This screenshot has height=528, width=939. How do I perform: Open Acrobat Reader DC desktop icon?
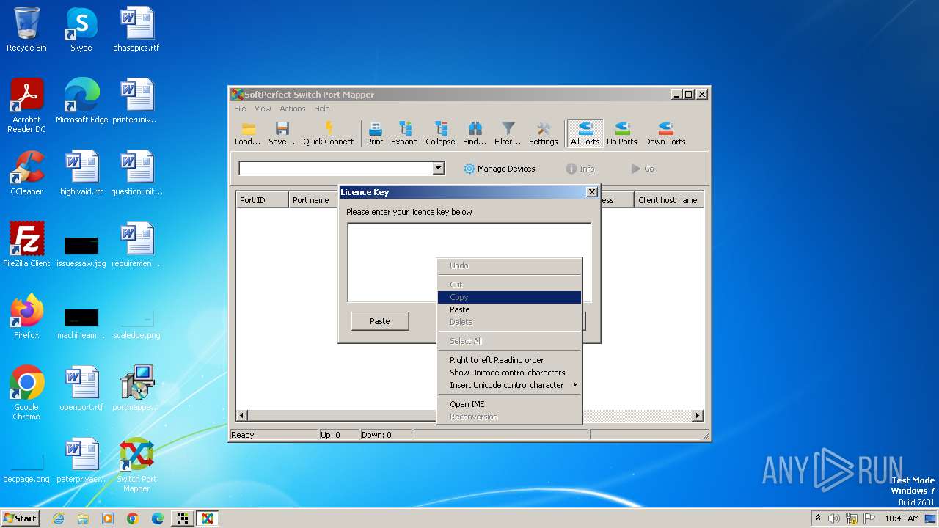(26, 106)
